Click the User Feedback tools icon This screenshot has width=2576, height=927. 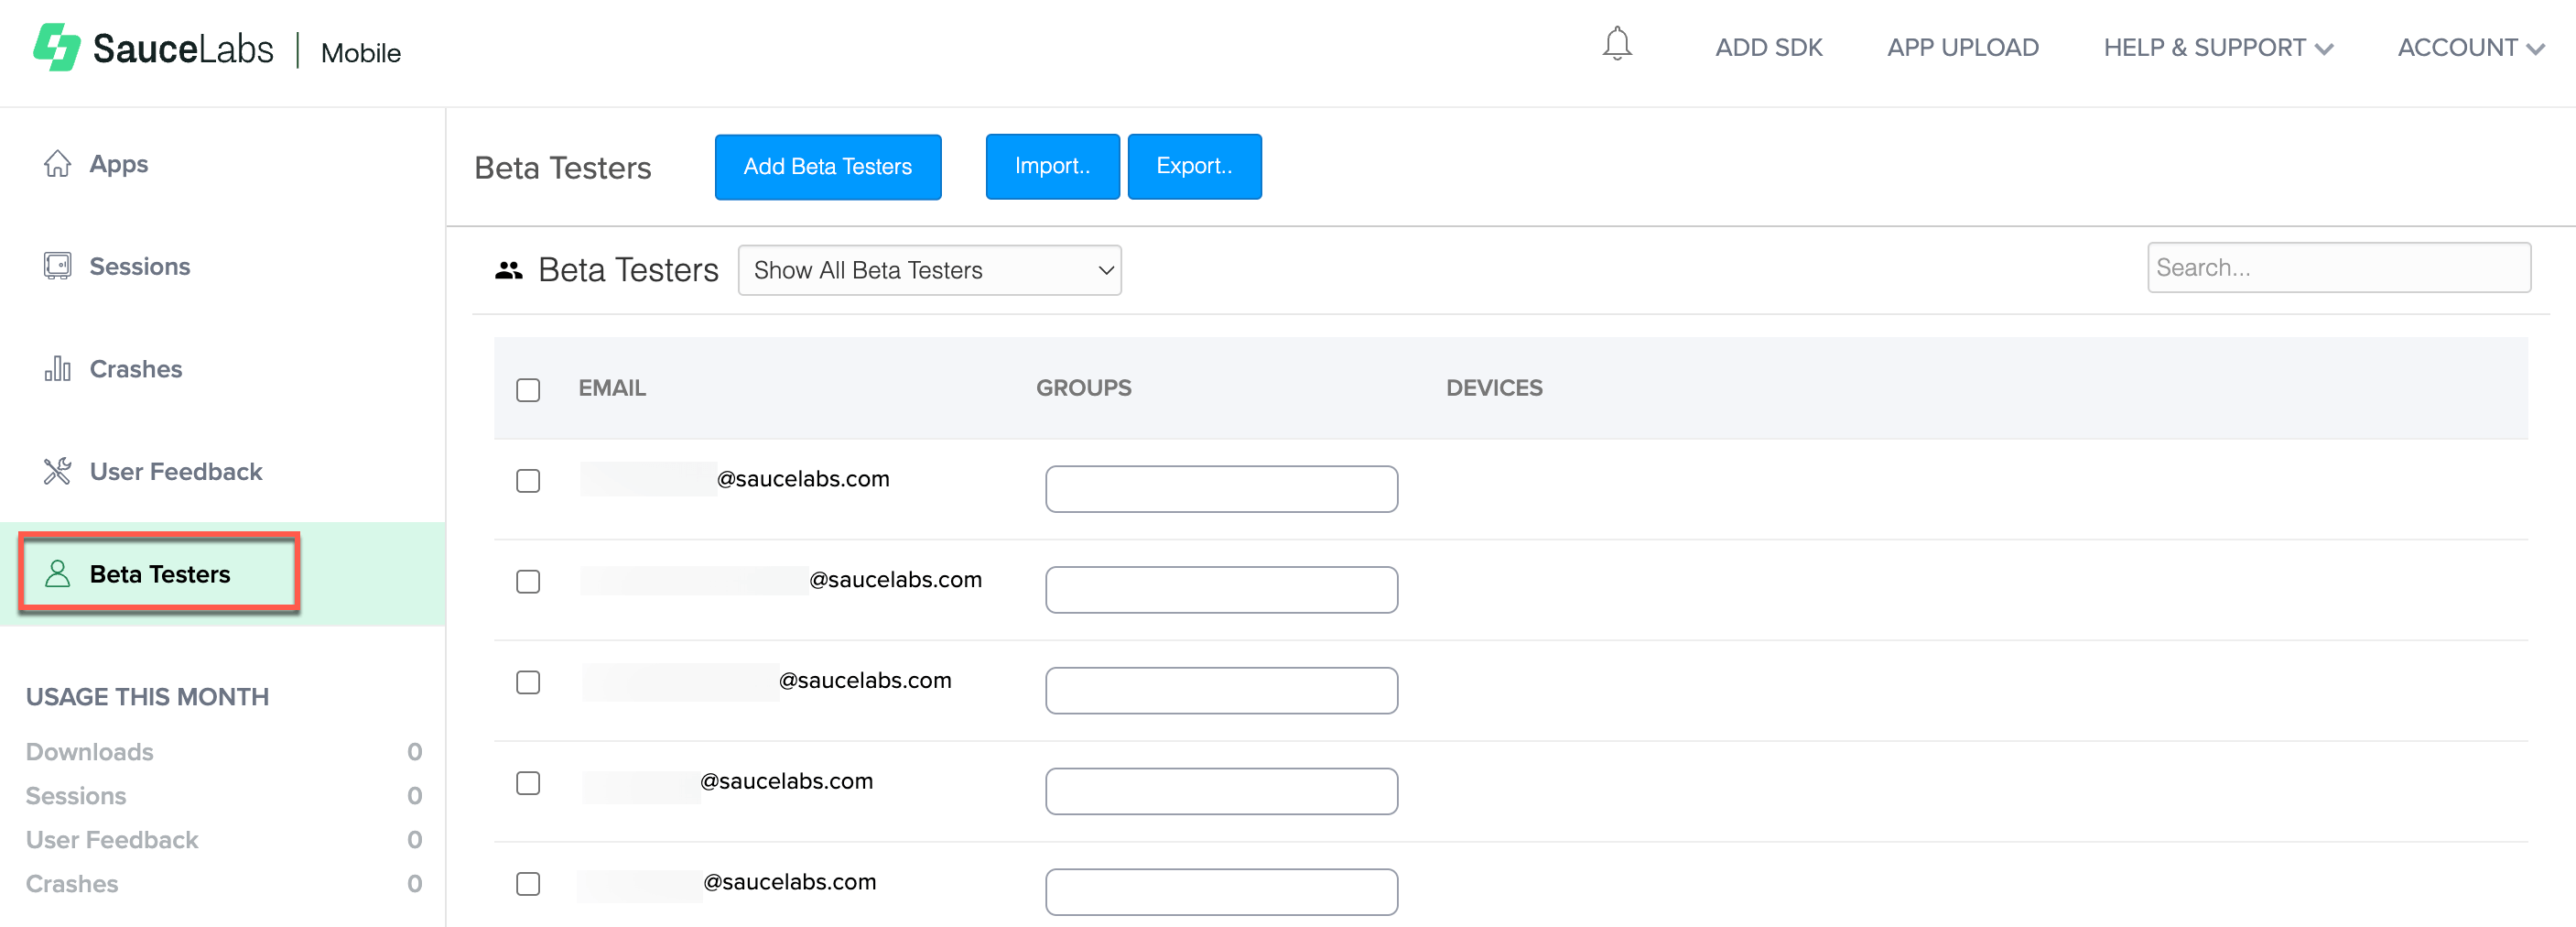coord(57,471)
